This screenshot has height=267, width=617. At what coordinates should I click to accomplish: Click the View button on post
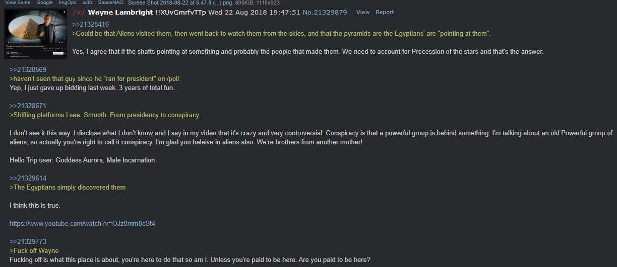tap(363, 12)
